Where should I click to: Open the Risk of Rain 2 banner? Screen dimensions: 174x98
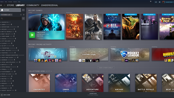pyautogui.click(x=48, y=54)
